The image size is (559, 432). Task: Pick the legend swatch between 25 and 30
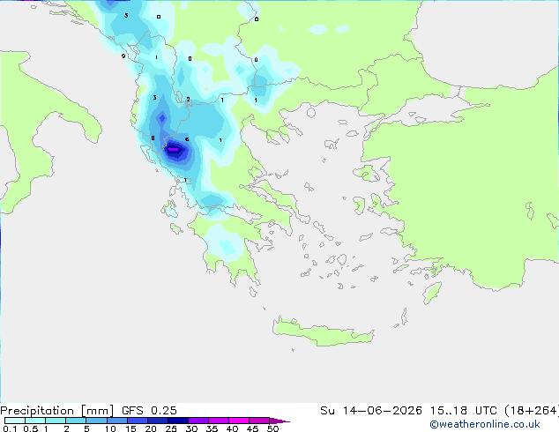pyautogui.click(x=177, y=421)
